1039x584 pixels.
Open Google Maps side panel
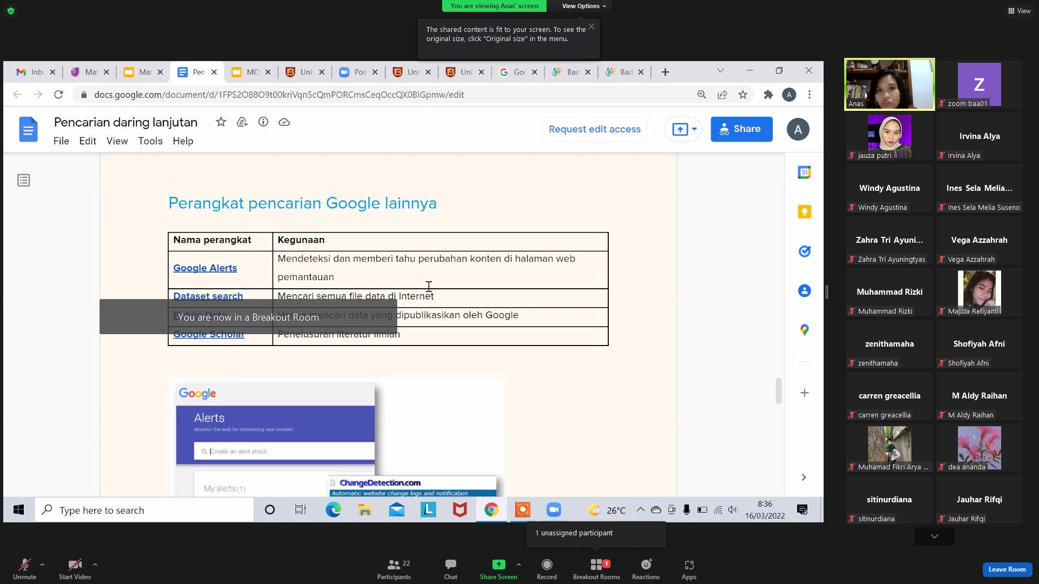(x=805, y=330)
